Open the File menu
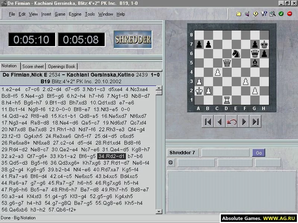The image size is (298, 223). 12,14
